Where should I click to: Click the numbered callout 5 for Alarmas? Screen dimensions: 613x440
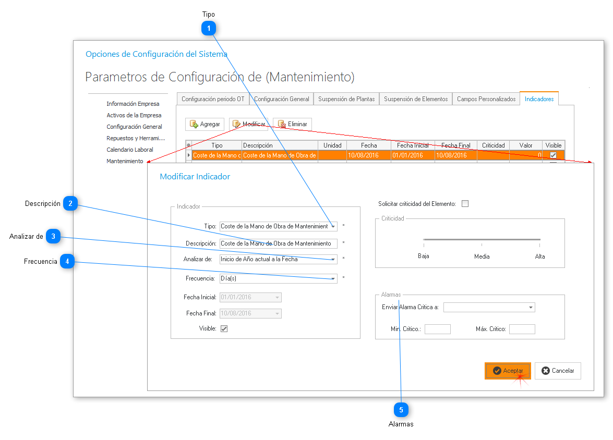(x=401, y=410)
